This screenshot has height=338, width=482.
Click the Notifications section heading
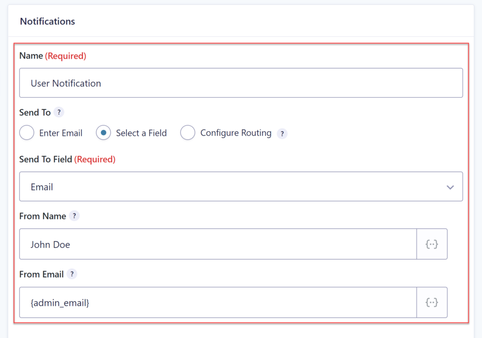[x=47, y=21]
